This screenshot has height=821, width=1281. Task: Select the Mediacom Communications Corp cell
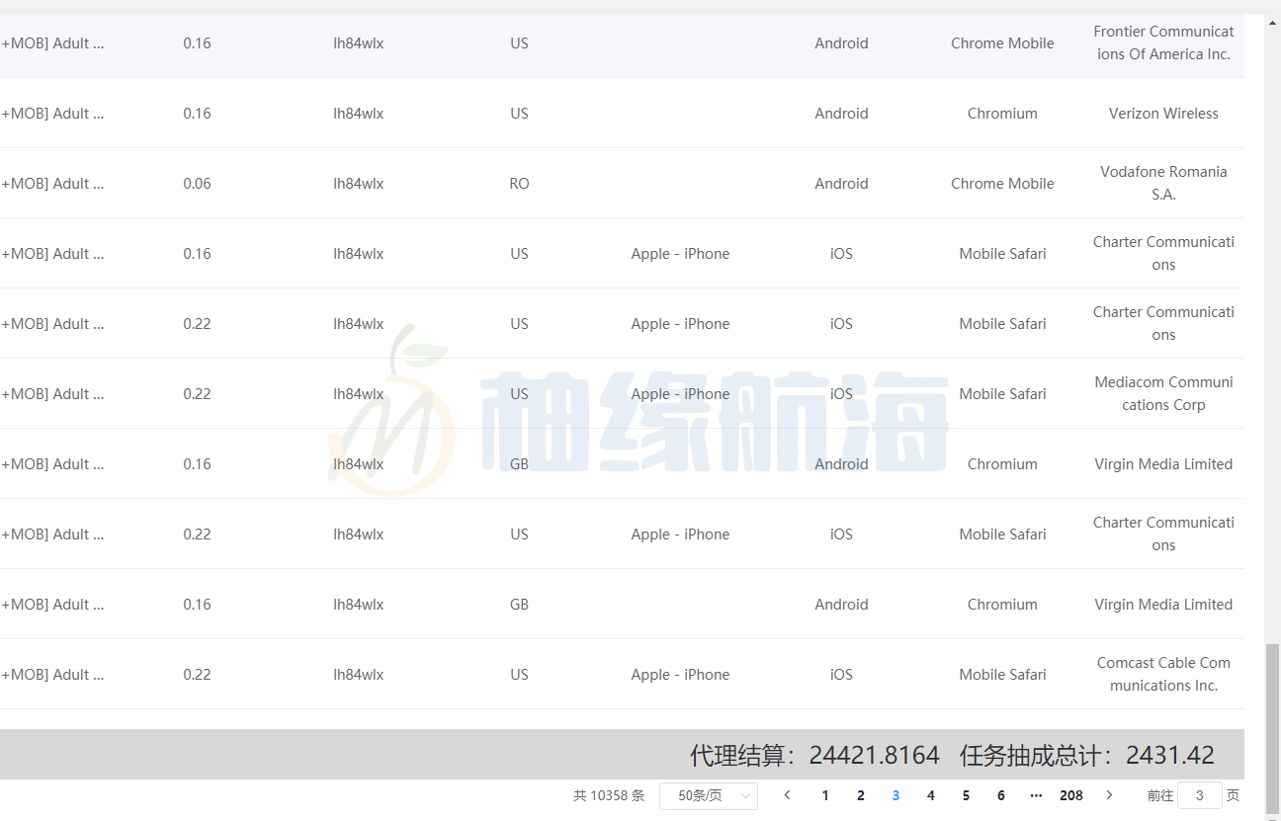click(x=1163, y=393)
